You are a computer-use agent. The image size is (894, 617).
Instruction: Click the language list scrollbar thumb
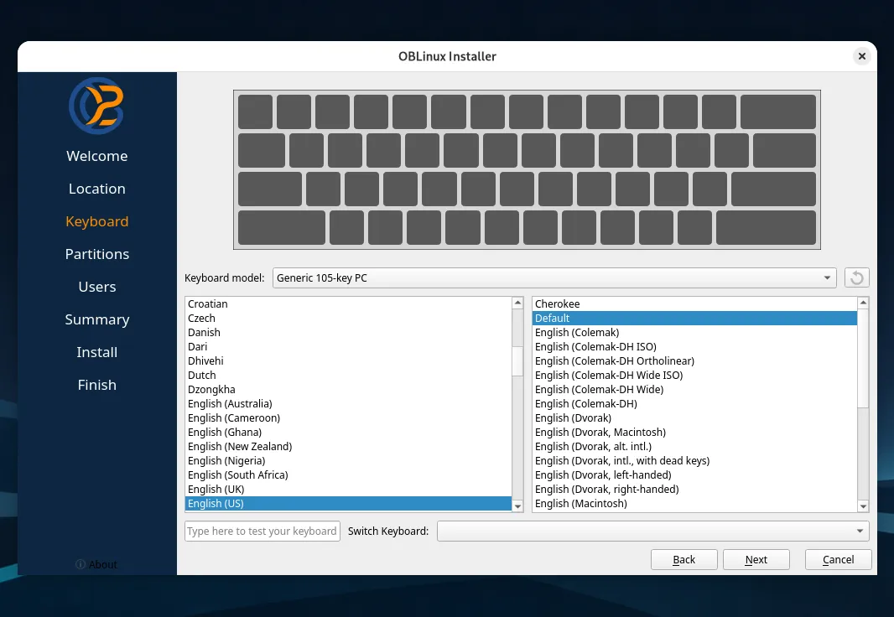tap(517, 361)
